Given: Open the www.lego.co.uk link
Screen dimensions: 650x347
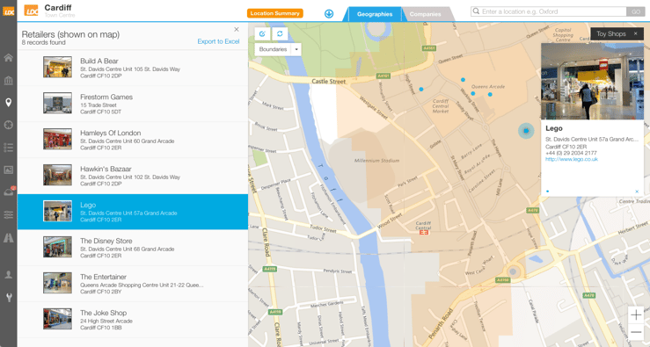Looking at the screenshot, I should pos(572,159).
